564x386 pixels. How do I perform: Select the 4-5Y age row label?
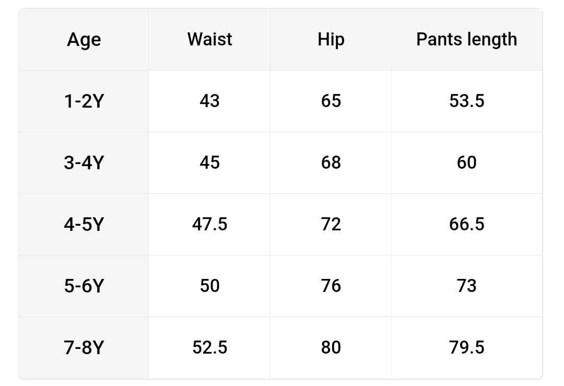[x=84, y=224]
